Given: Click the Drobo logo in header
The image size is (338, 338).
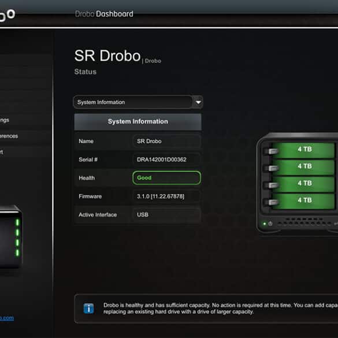Looking at the screenshot, I should coord(7,16).
